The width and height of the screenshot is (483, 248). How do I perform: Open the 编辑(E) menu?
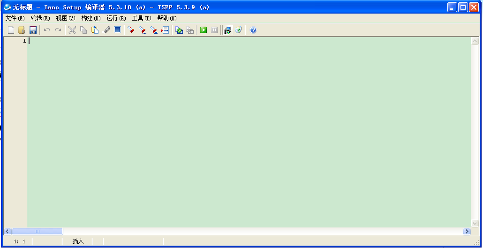40,18
